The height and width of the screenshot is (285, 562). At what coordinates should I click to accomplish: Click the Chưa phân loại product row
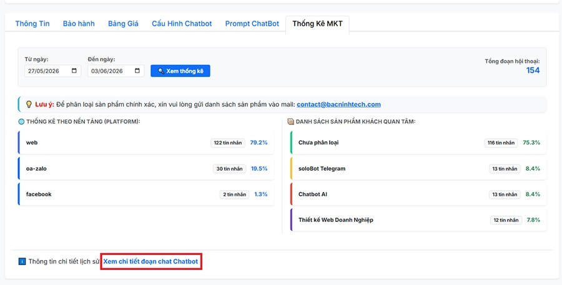click(x=418, y=142)
